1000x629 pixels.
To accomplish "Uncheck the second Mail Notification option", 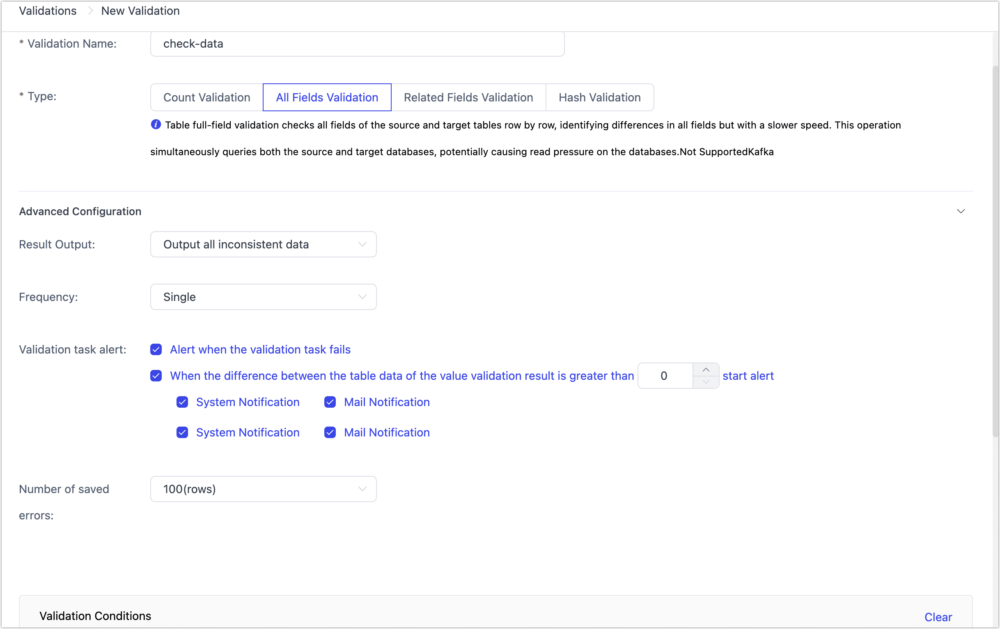I will (x=330, y=432).
